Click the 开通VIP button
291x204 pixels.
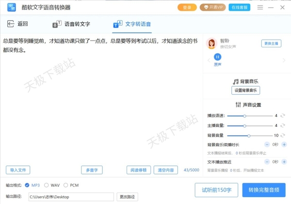[x=213, y=7]
